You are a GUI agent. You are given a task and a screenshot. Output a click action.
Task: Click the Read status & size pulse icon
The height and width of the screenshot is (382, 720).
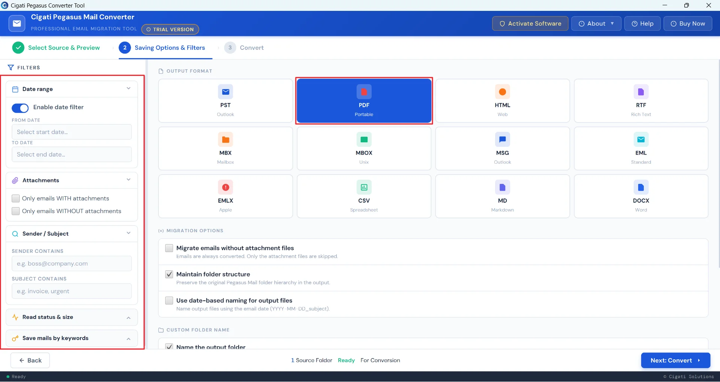tap(15, 317)
